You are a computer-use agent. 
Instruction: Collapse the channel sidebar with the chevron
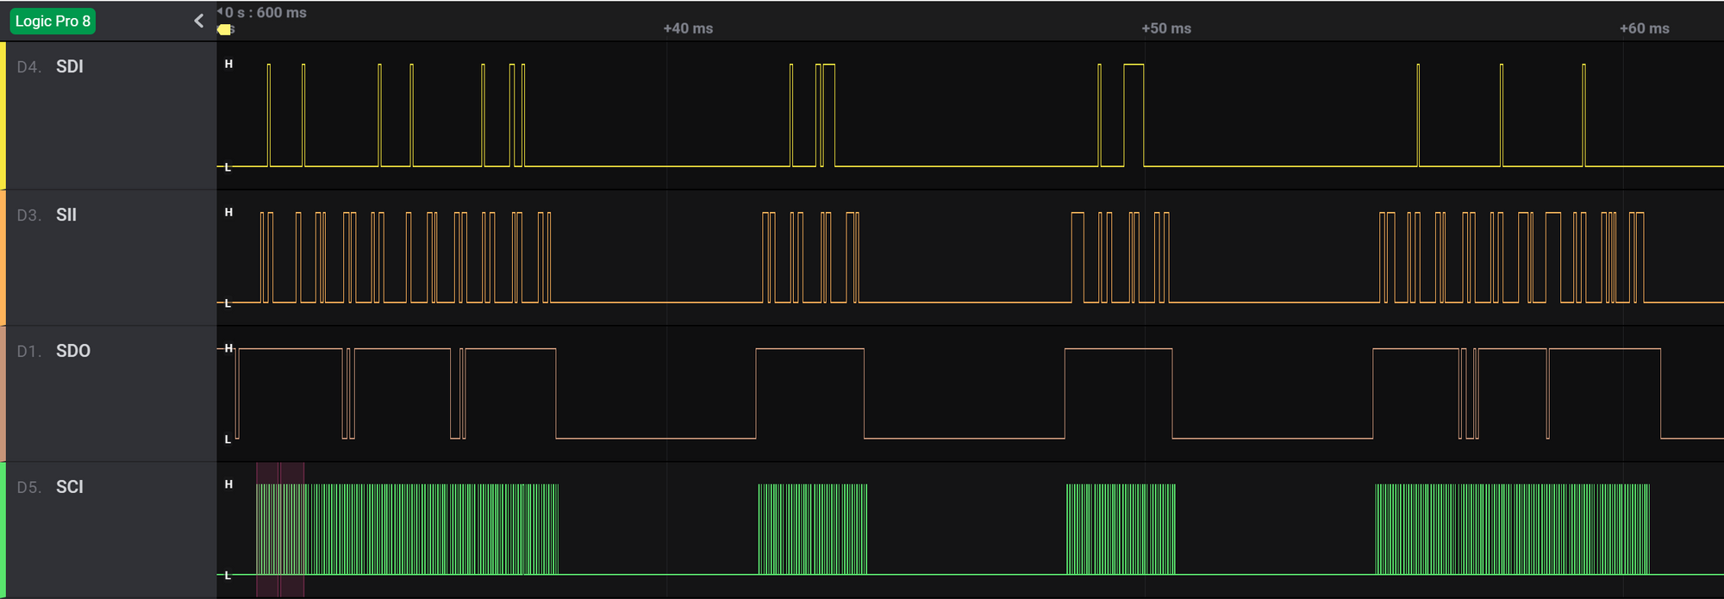[x=199, y=21]
